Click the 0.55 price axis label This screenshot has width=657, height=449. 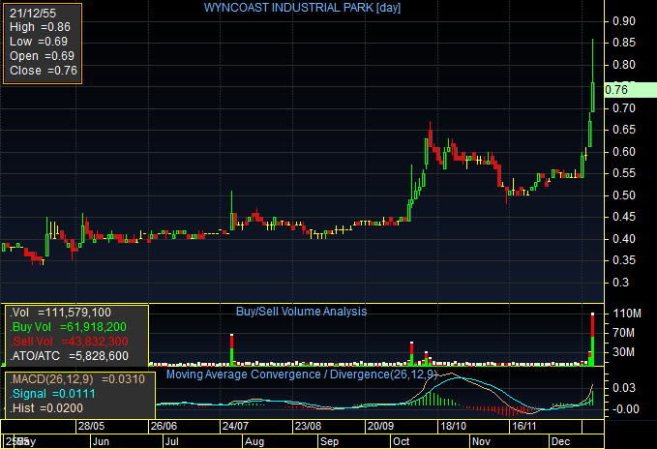tap(624, 173)
